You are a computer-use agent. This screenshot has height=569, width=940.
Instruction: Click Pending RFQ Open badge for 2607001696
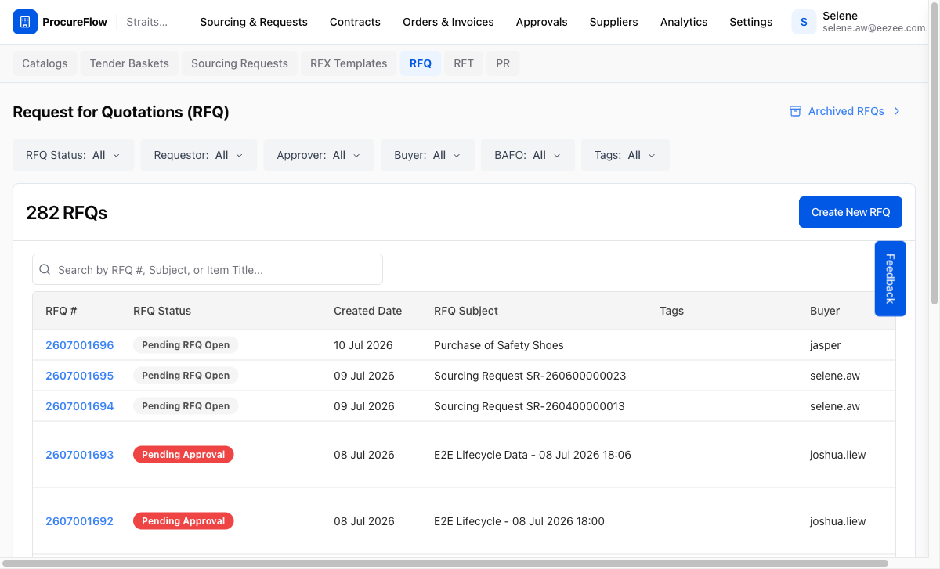pyautogui.click(x=186, y=345)
